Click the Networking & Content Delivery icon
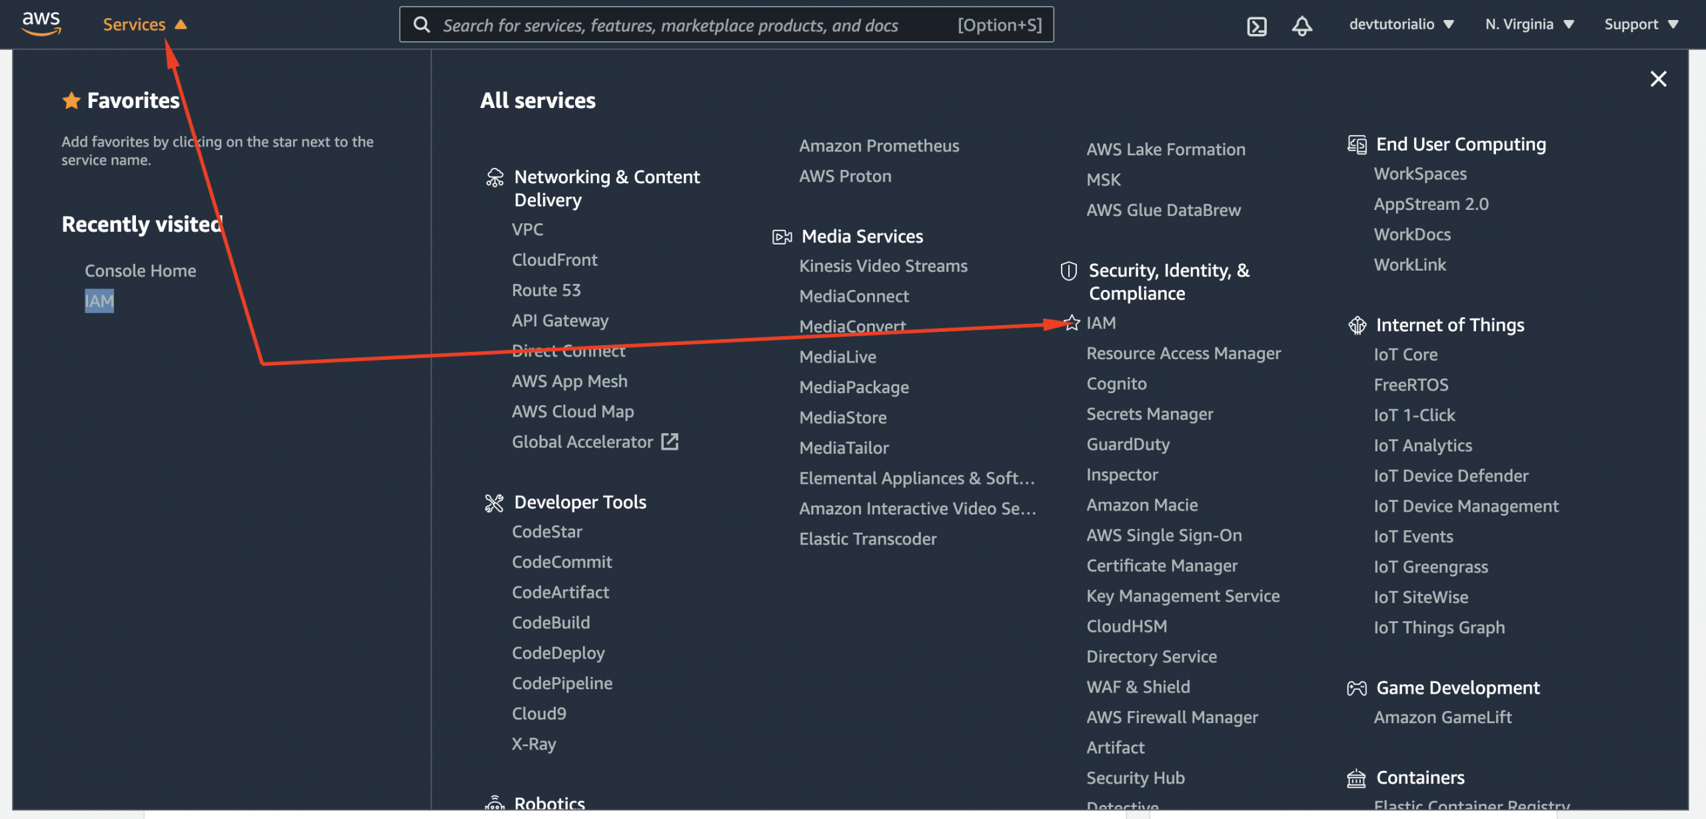 click(494, 178)
